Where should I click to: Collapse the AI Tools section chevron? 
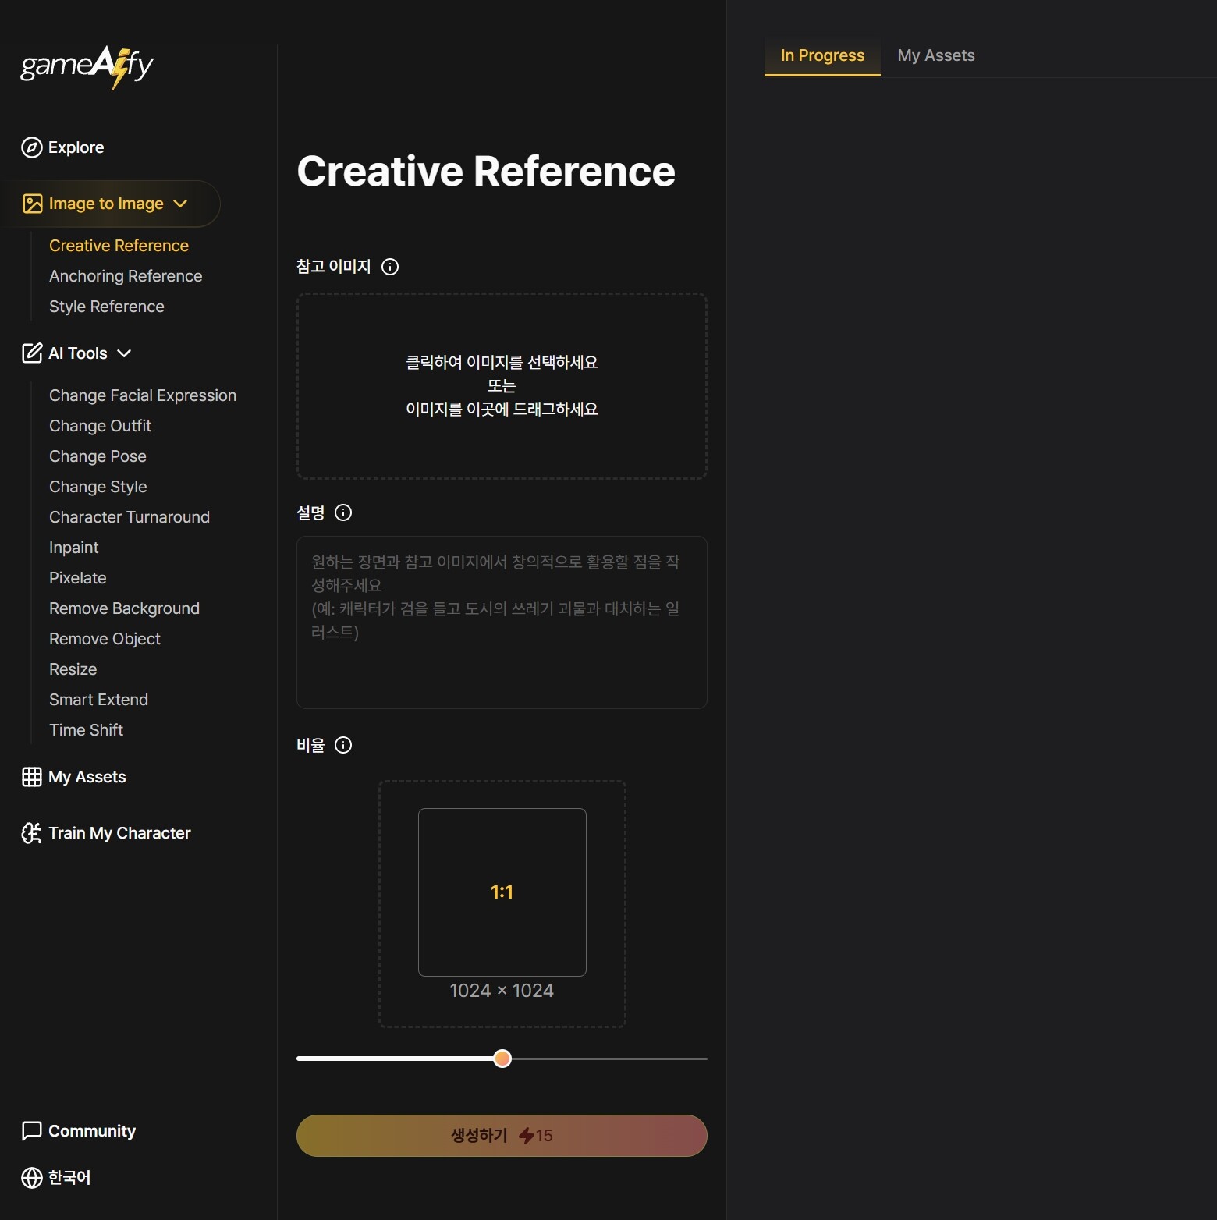pyautogui.click(x=124, y=353)
